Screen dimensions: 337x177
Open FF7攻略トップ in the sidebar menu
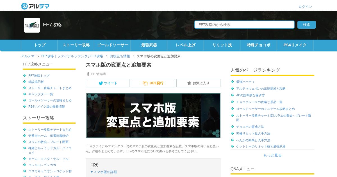(x=39, y=76)
